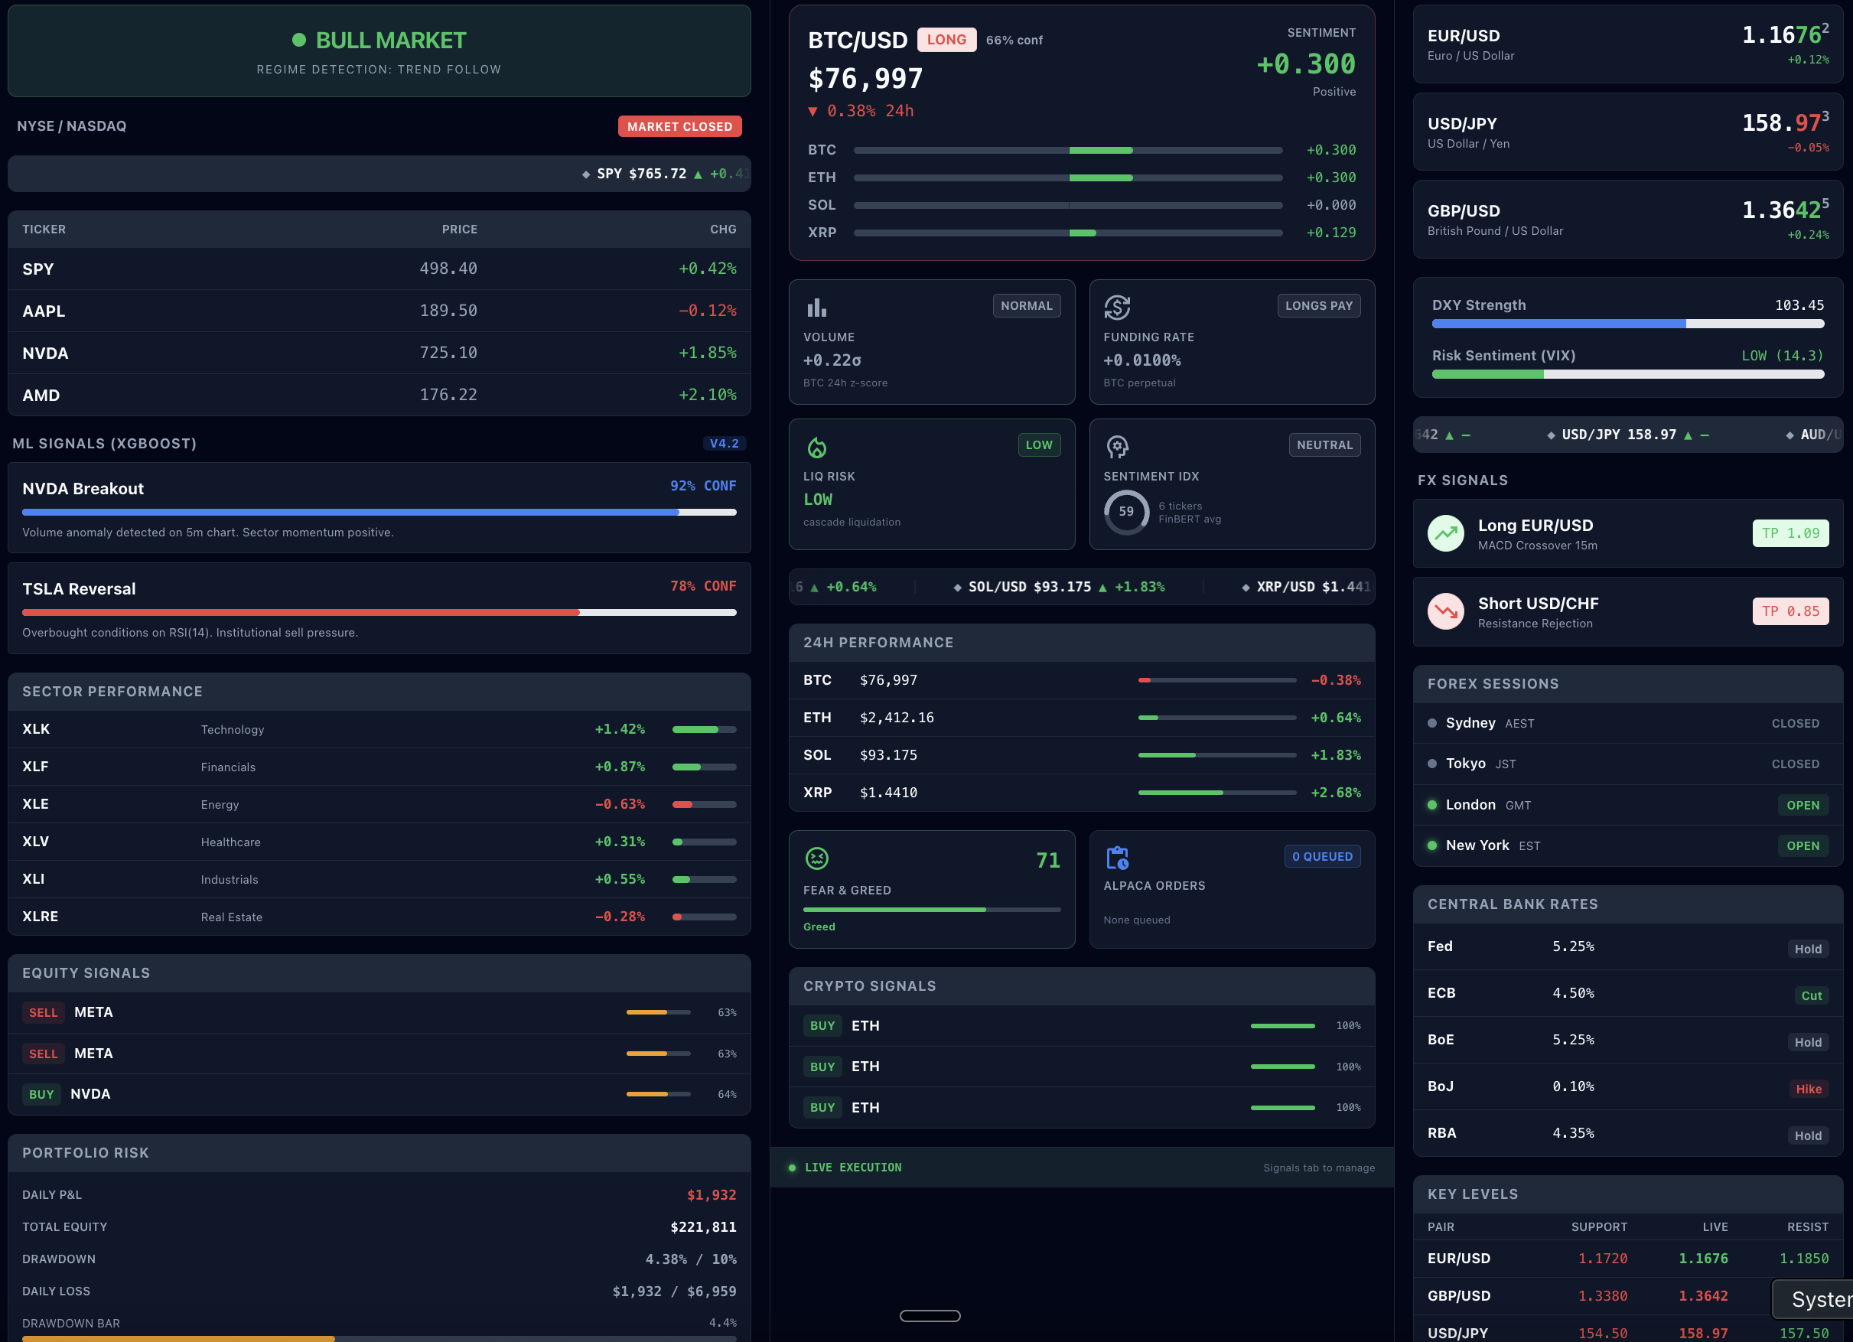Click the Short USD/CHF downtrend icon
Image resolution: width=1853 pixels, height=1342 pixels.
pos(1445,611)
